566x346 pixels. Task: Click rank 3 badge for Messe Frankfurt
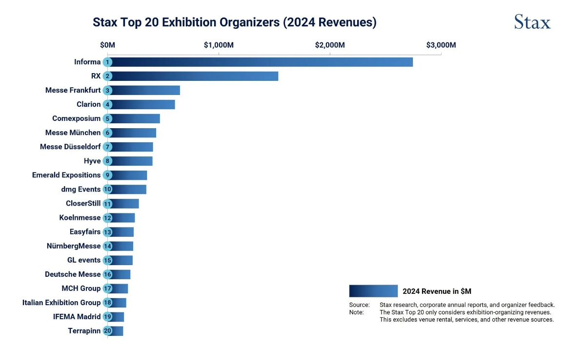107,90
